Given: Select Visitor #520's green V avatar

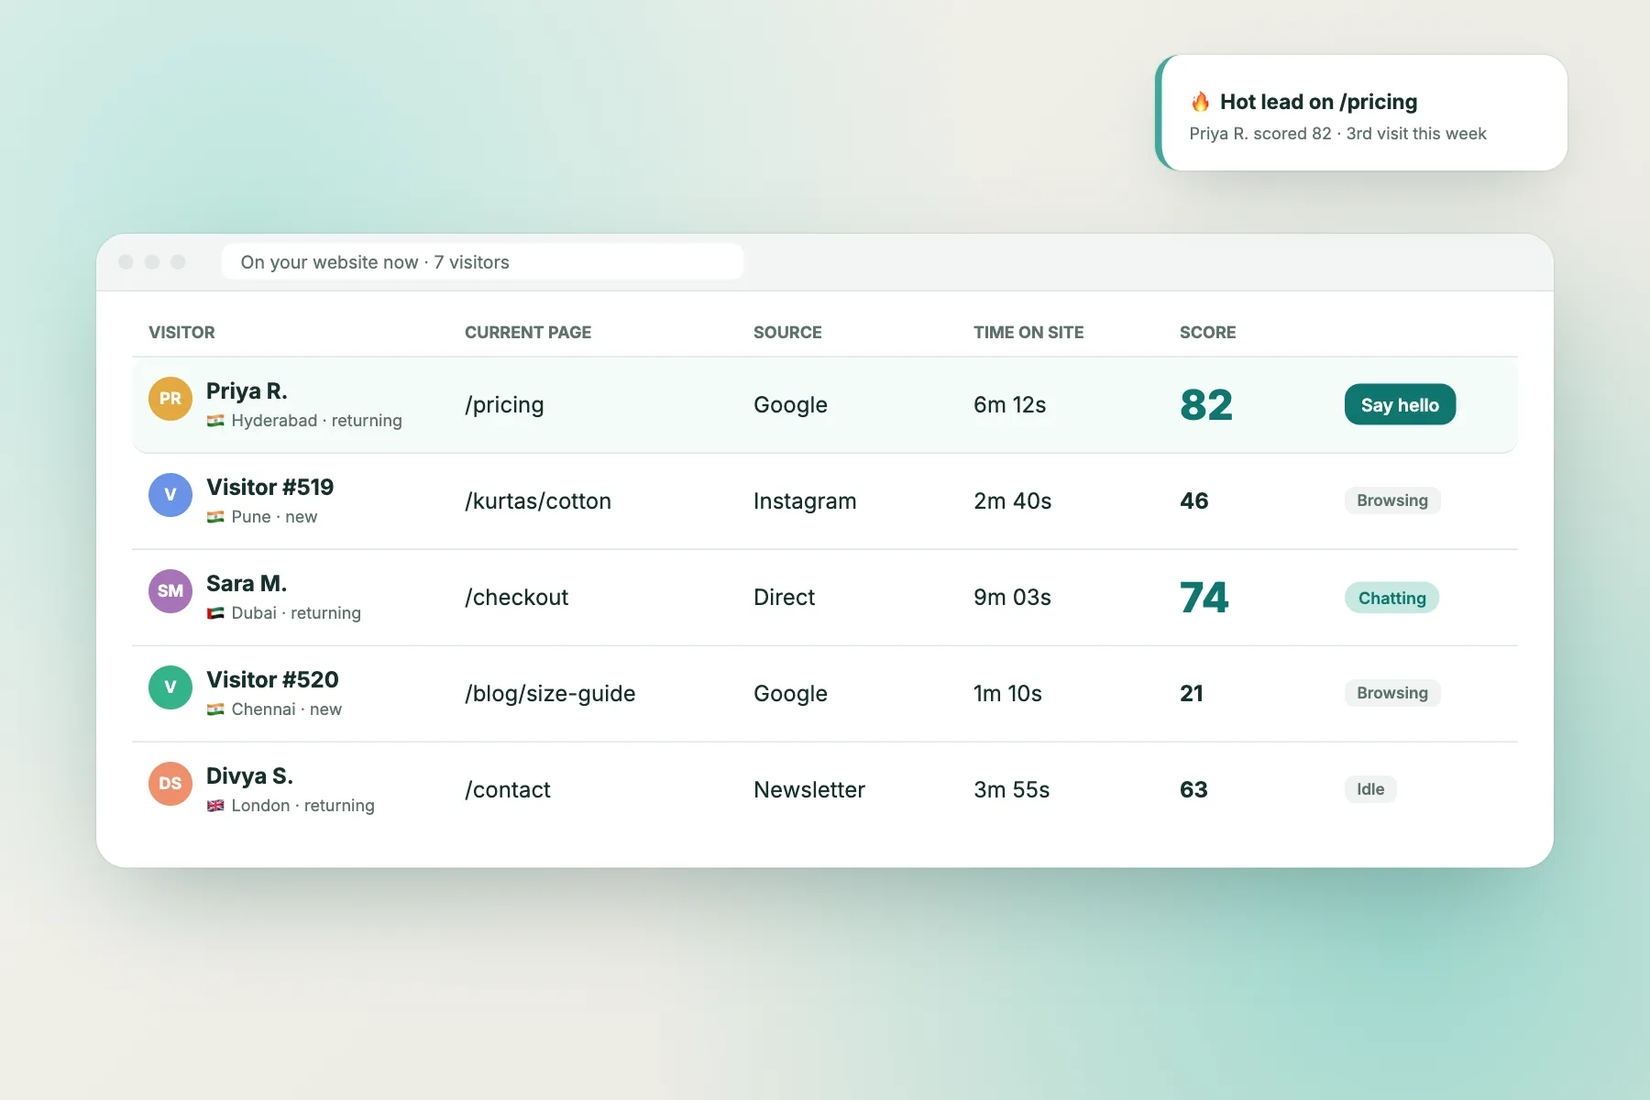Looking at the screenshot, I should (x=170, y=687).
